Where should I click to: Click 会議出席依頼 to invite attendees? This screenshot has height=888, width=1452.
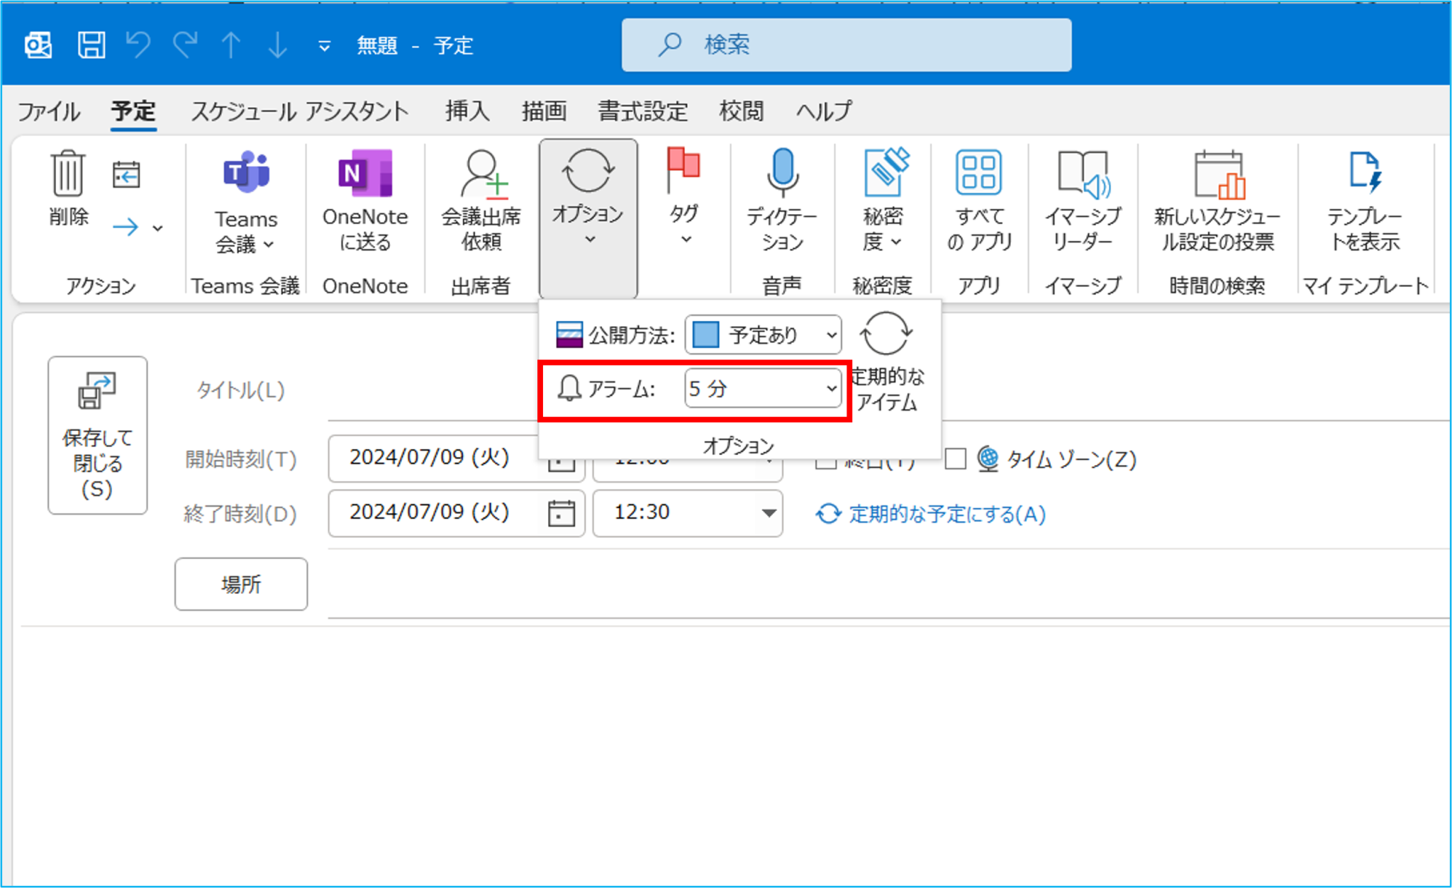click(x=481, y=201)
